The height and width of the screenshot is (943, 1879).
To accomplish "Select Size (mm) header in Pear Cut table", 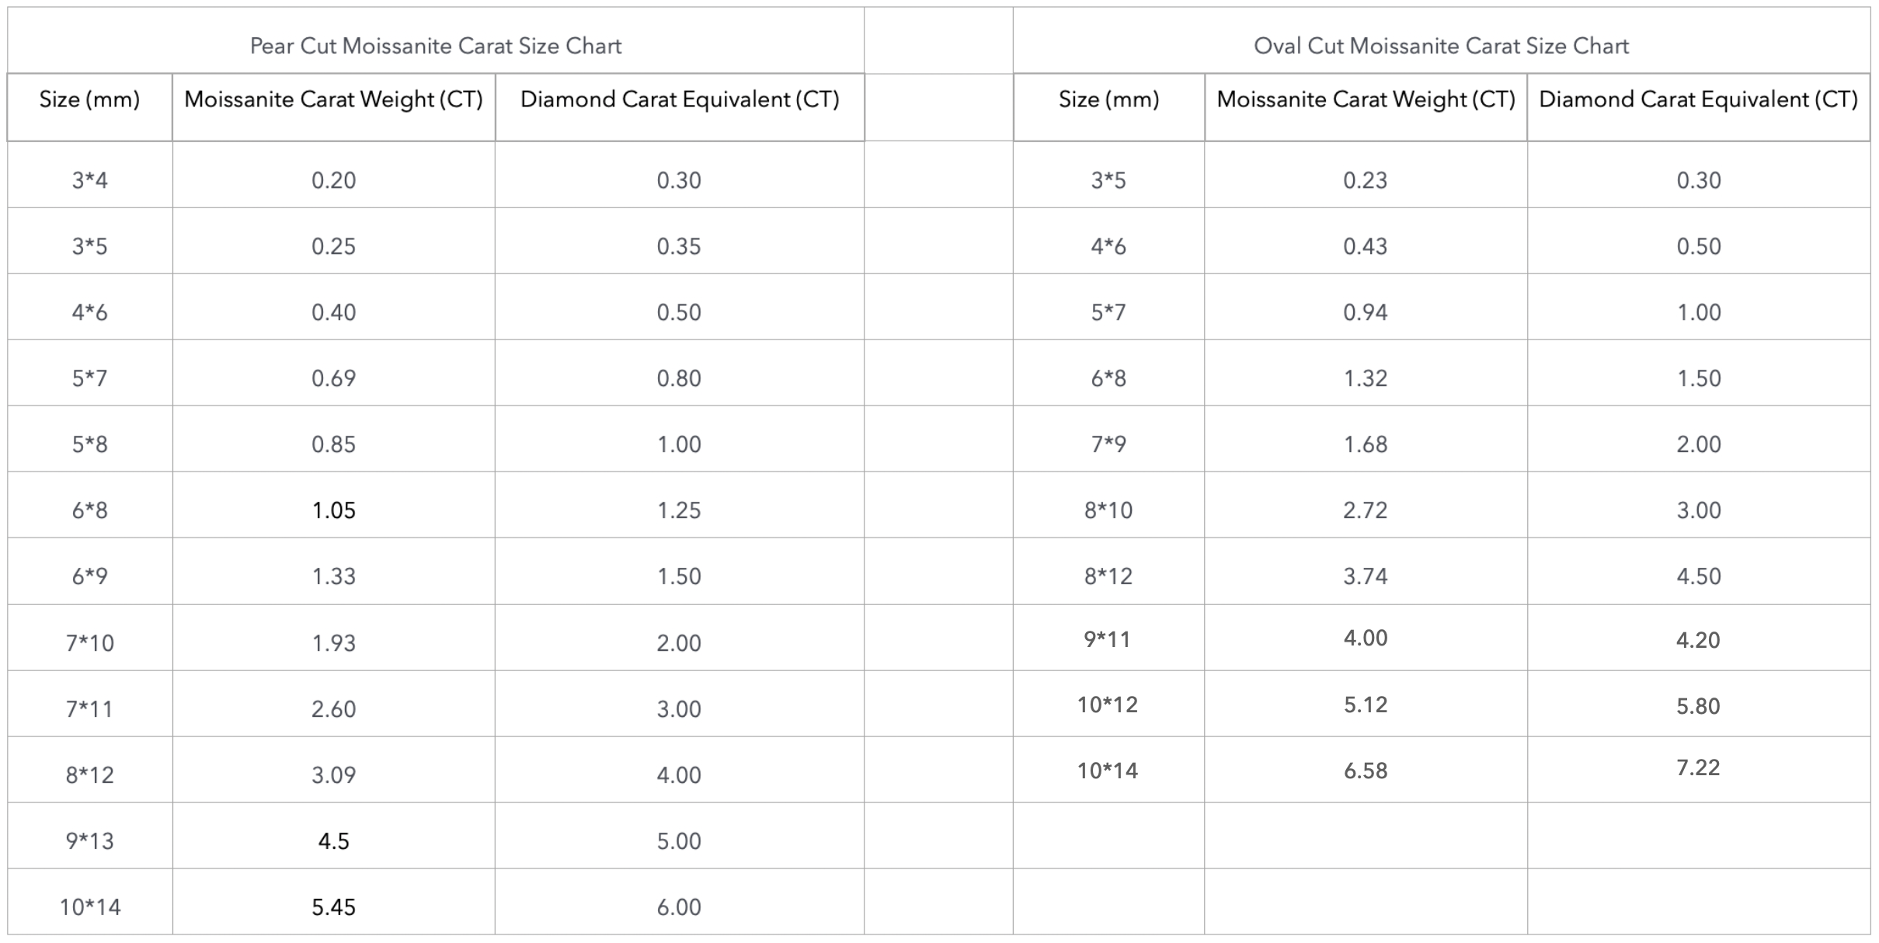I will click(x=89, y=99).
